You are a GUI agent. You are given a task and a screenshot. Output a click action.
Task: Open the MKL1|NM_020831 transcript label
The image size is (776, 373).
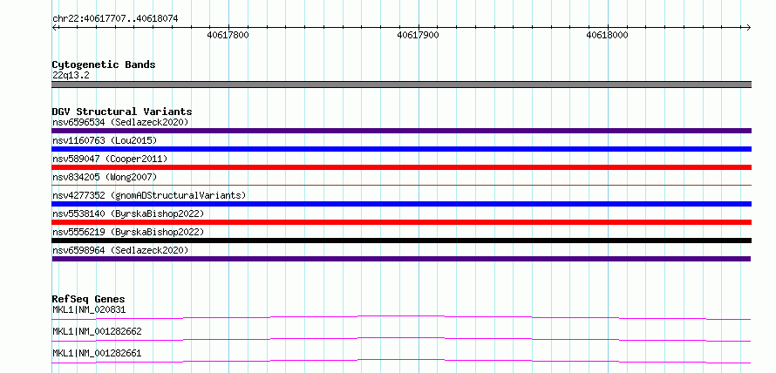[89, 310]
